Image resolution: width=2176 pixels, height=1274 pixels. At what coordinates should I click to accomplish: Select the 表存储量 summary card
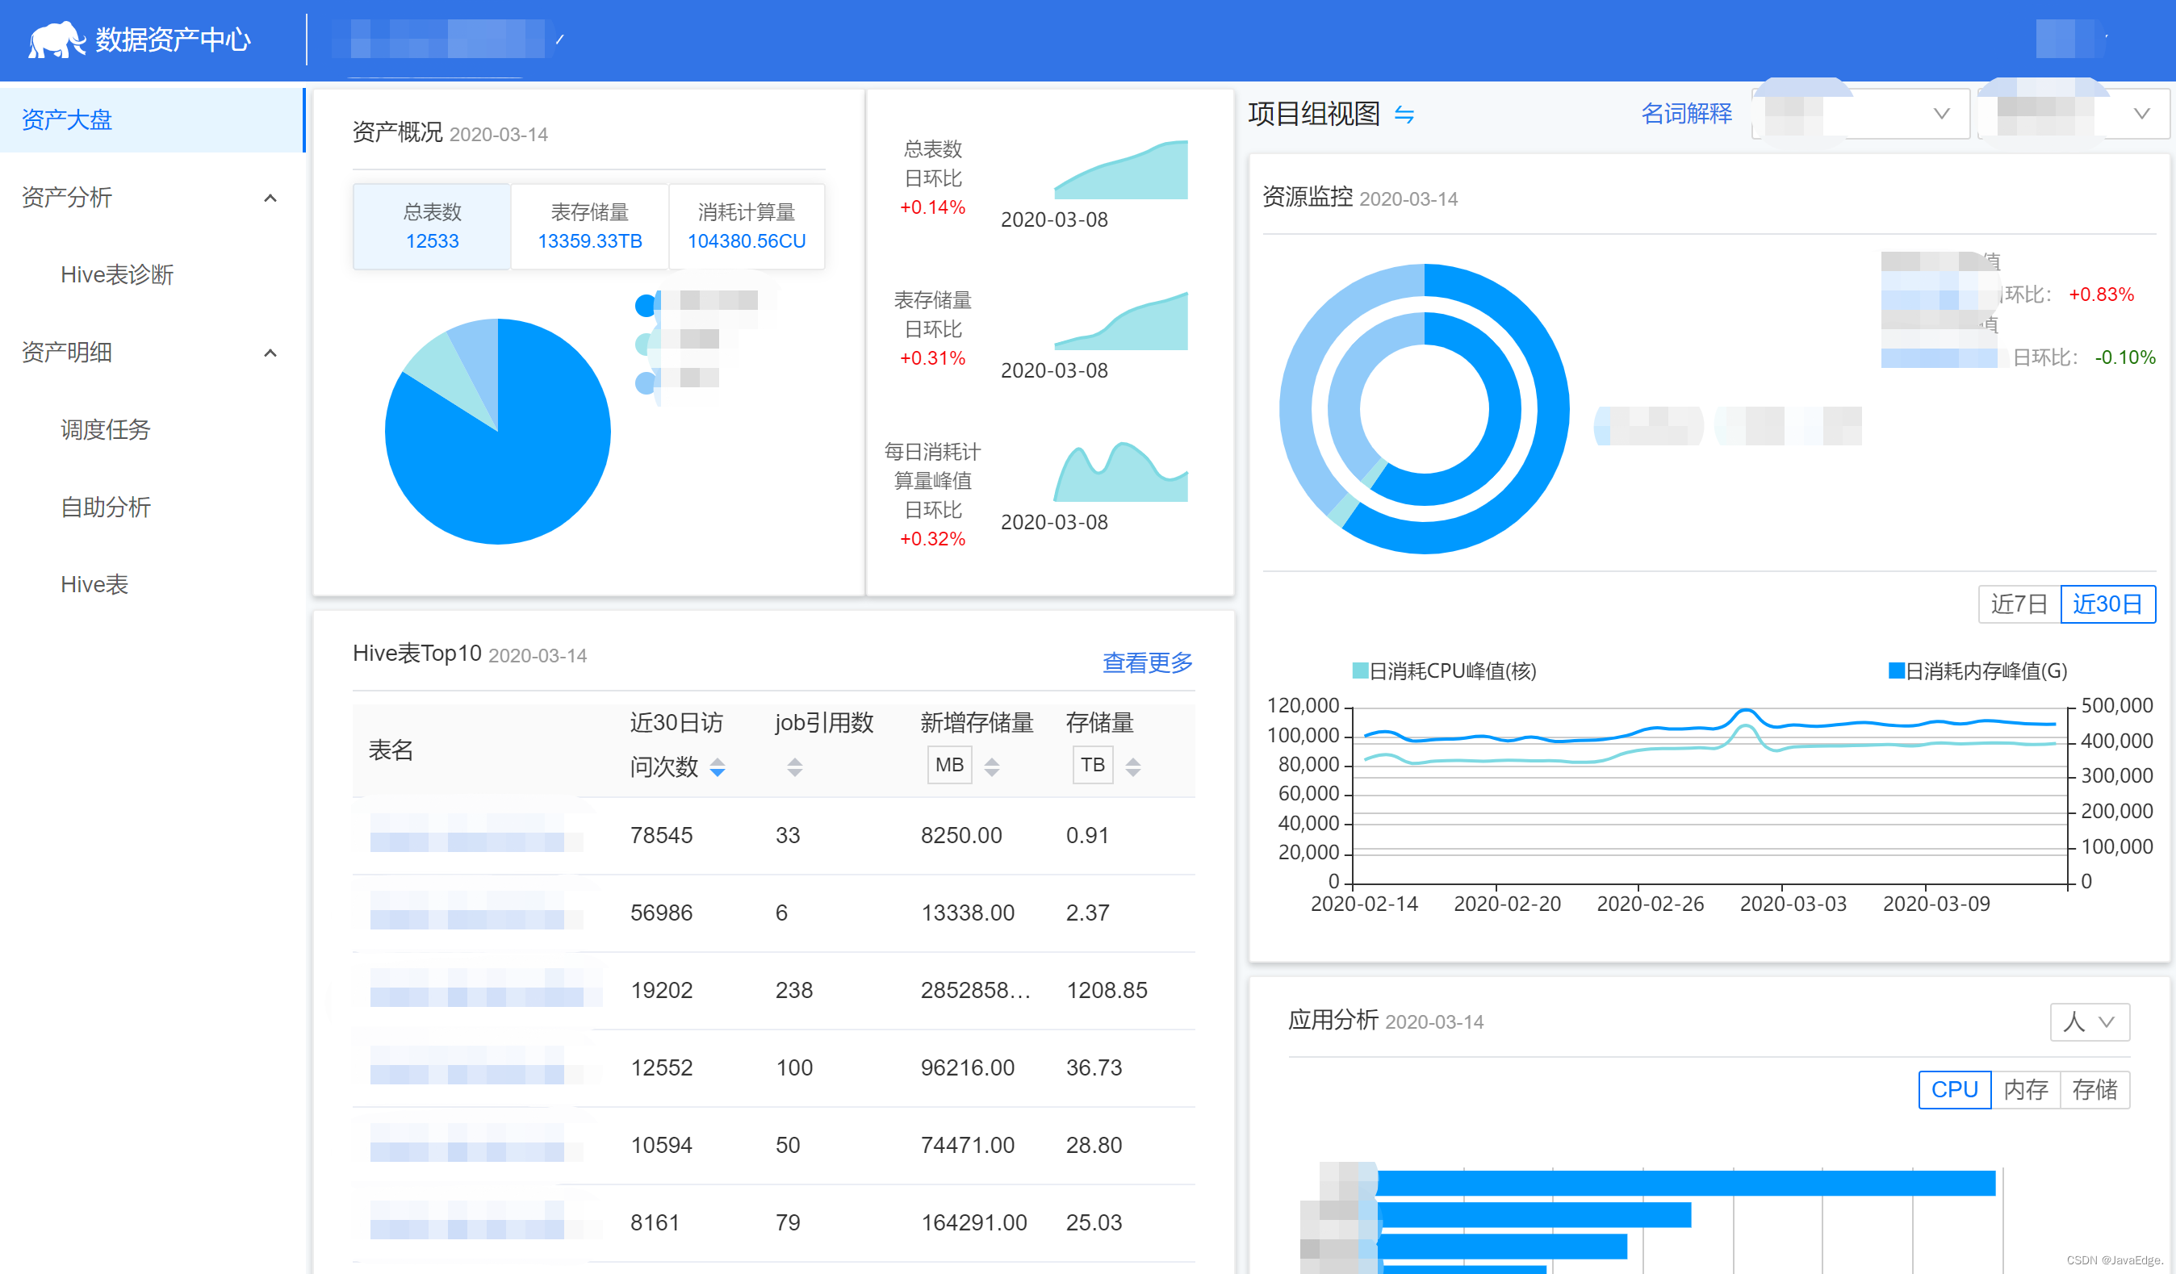coord(590,226)
